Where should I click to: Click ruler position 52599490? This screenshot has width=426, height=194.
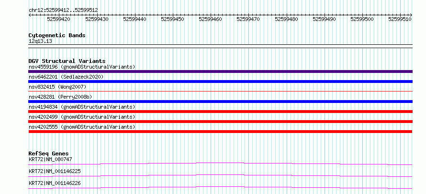coord(324,19)
